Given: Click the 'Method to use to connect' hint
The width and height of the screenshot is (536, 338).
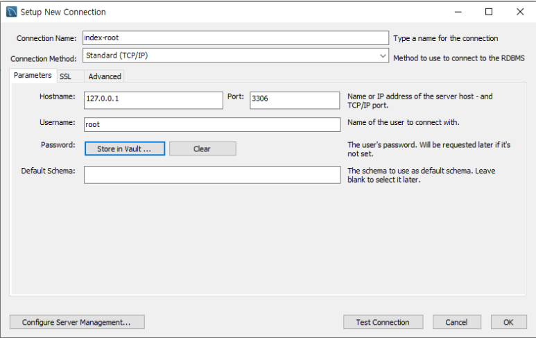Looking at the screenshot, I should click(459, 58).
